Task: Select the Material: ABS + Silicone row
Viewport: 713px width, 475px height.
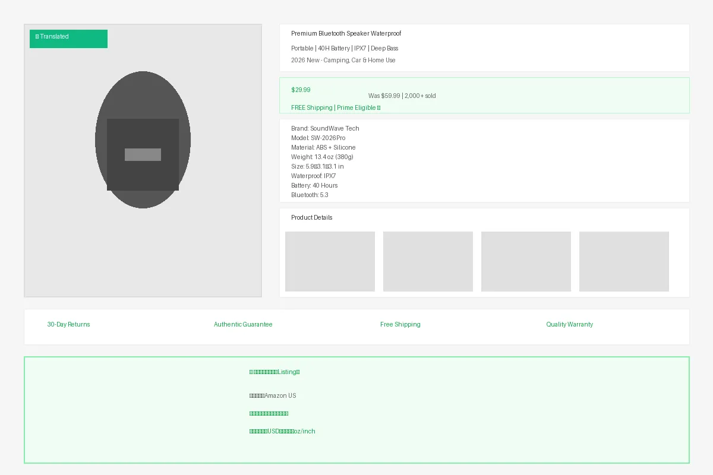Action: coord(323,147)
